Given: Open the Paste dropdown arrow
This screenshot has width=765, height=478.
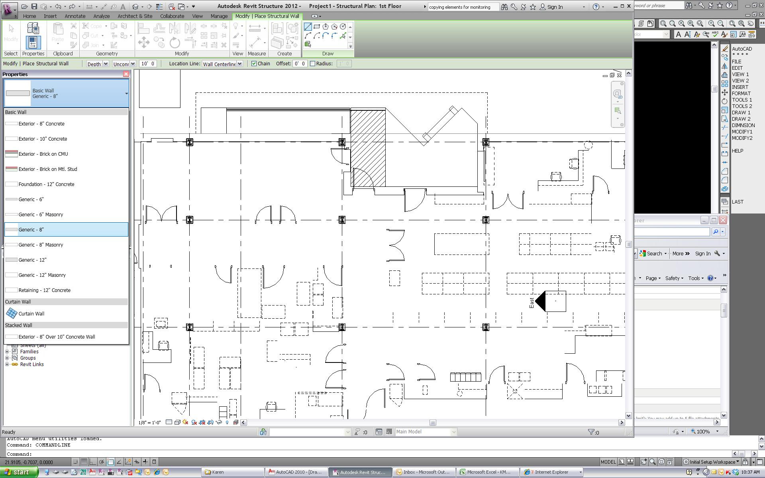Looking at the screenshot, I should click(58, 44).
